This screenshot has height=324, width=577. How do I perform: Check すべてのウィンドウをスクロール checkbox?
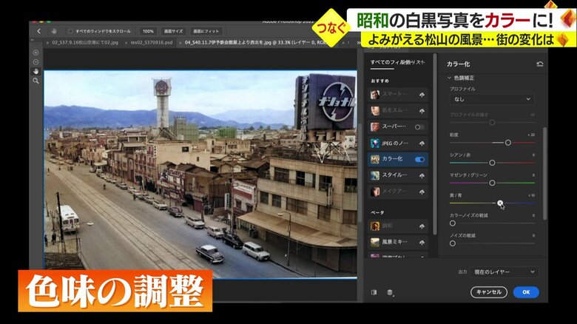(70, 31)
